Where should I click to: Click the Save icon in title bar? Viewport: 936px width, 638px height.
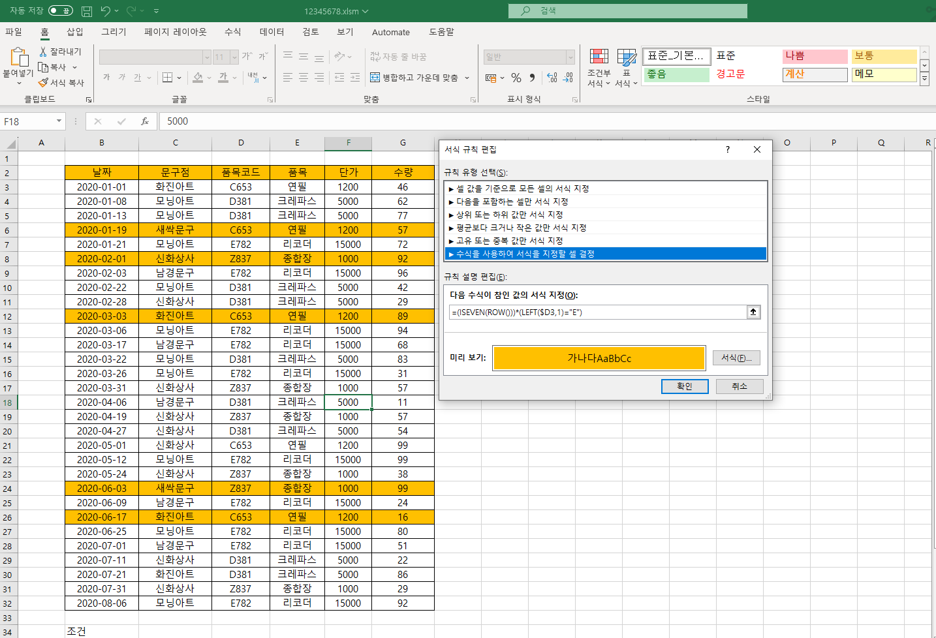87,11
